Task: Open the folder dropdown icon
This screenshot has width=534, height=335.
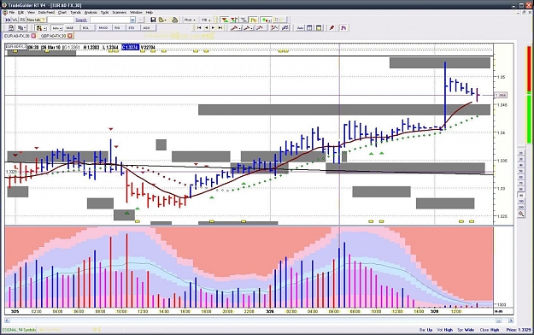Action: pos(163,20)
